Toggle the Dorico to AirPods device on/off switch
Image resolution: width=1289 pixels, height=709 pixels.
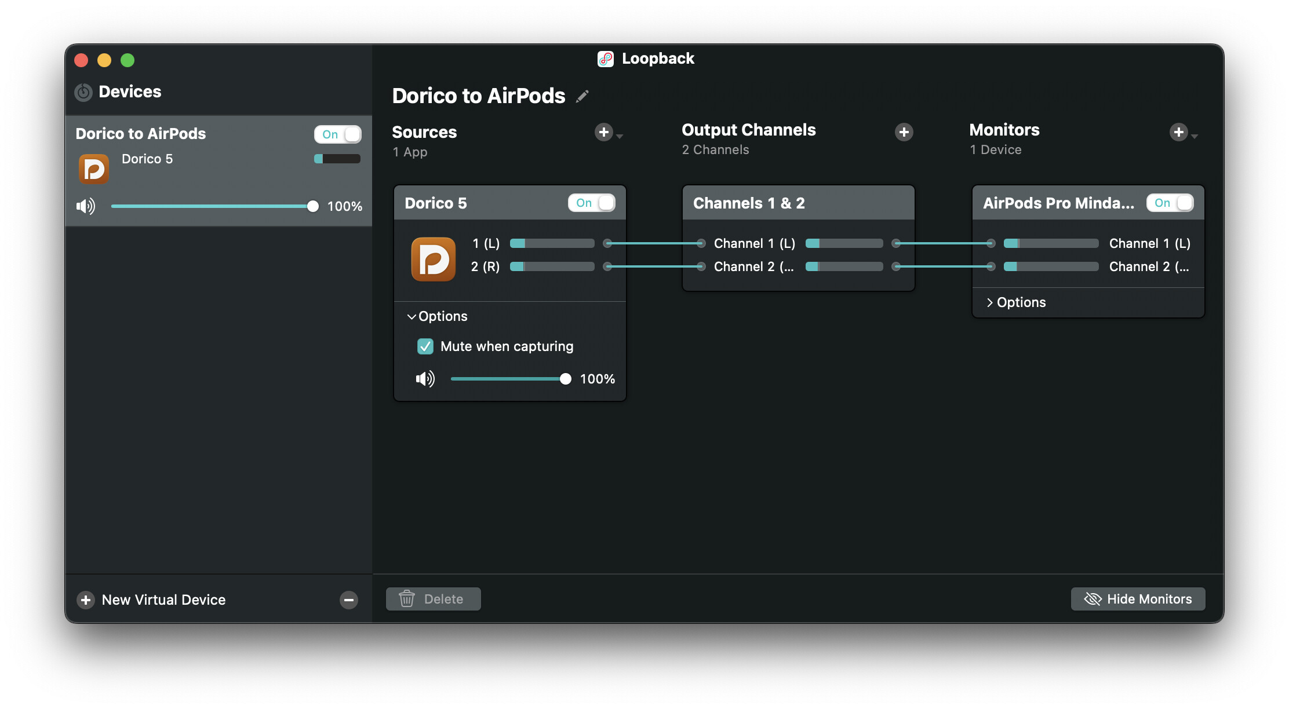pos(338,134)
